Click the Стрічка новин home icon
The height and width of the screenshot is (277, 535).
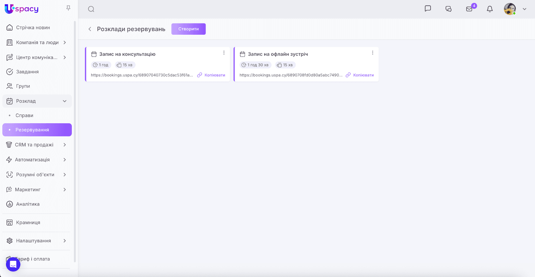point(10,27)
